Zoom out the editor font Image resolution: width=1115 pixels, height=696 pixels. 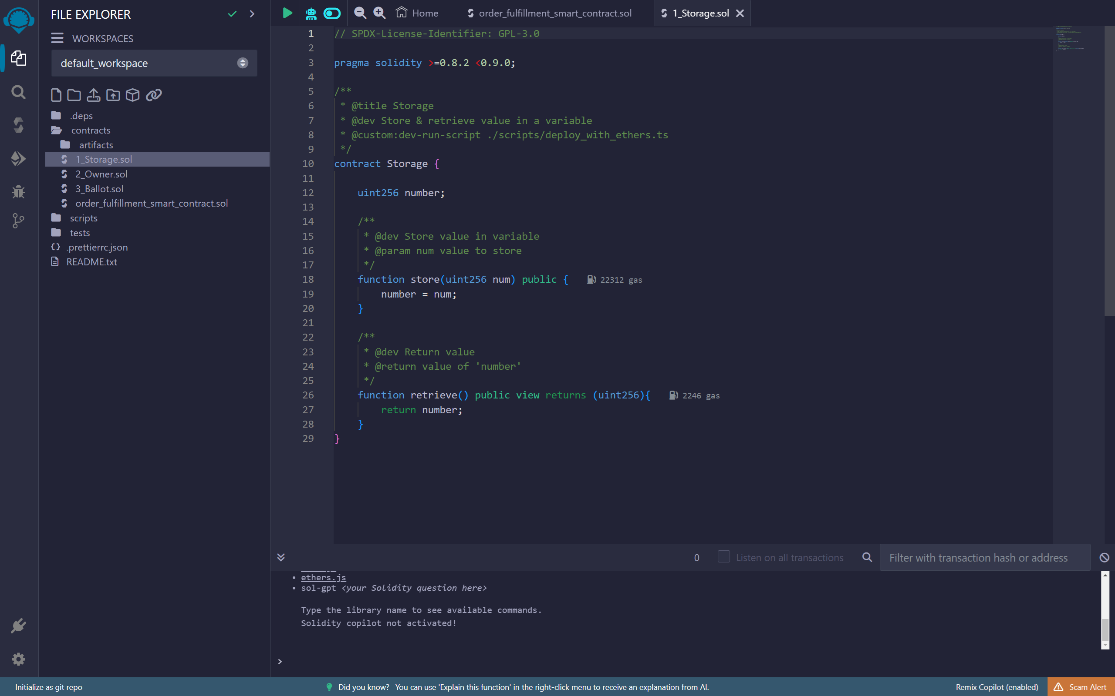click(x=360, y=13)
